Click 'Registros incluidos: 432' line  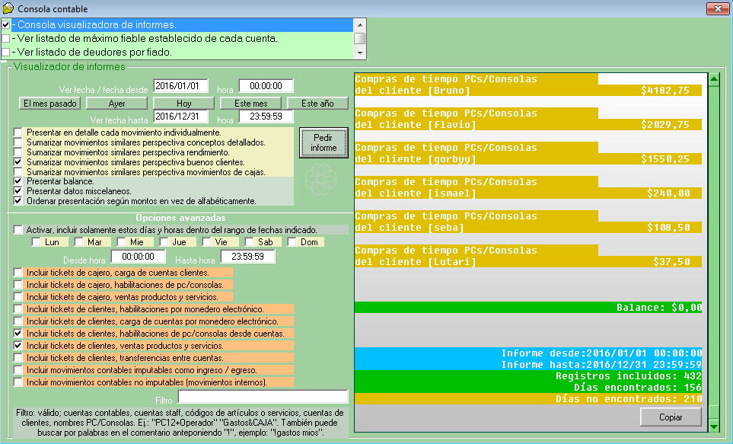(528, 376)
